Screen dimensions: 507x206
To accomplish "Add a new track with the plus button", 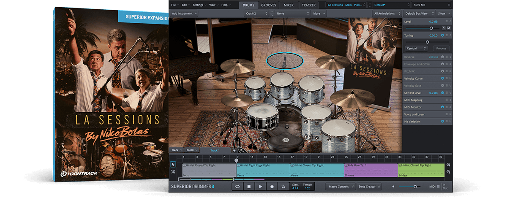I will 234,150.
